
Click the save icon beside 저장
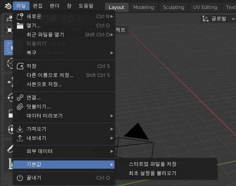click(x=20, y=66)
